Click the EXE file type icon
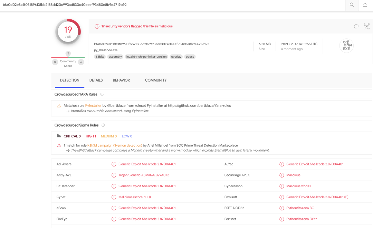This screenshot has height=228, width=373. (346, 46)
